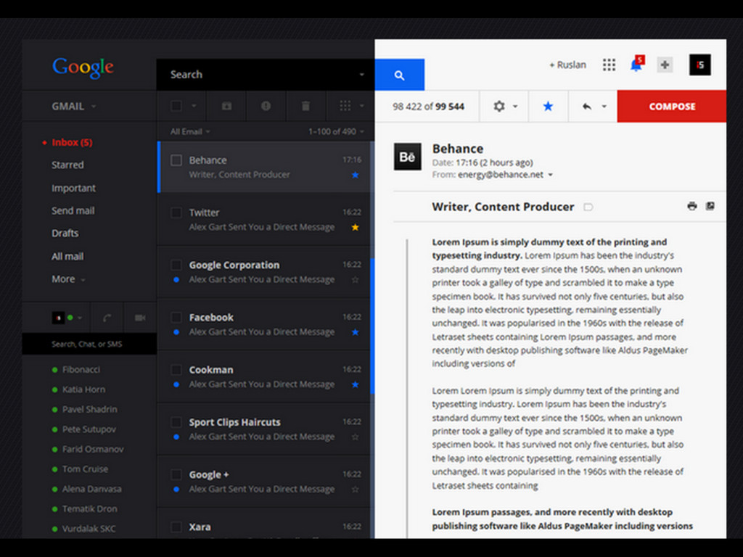Open message in new window icon

click(710, 206)
